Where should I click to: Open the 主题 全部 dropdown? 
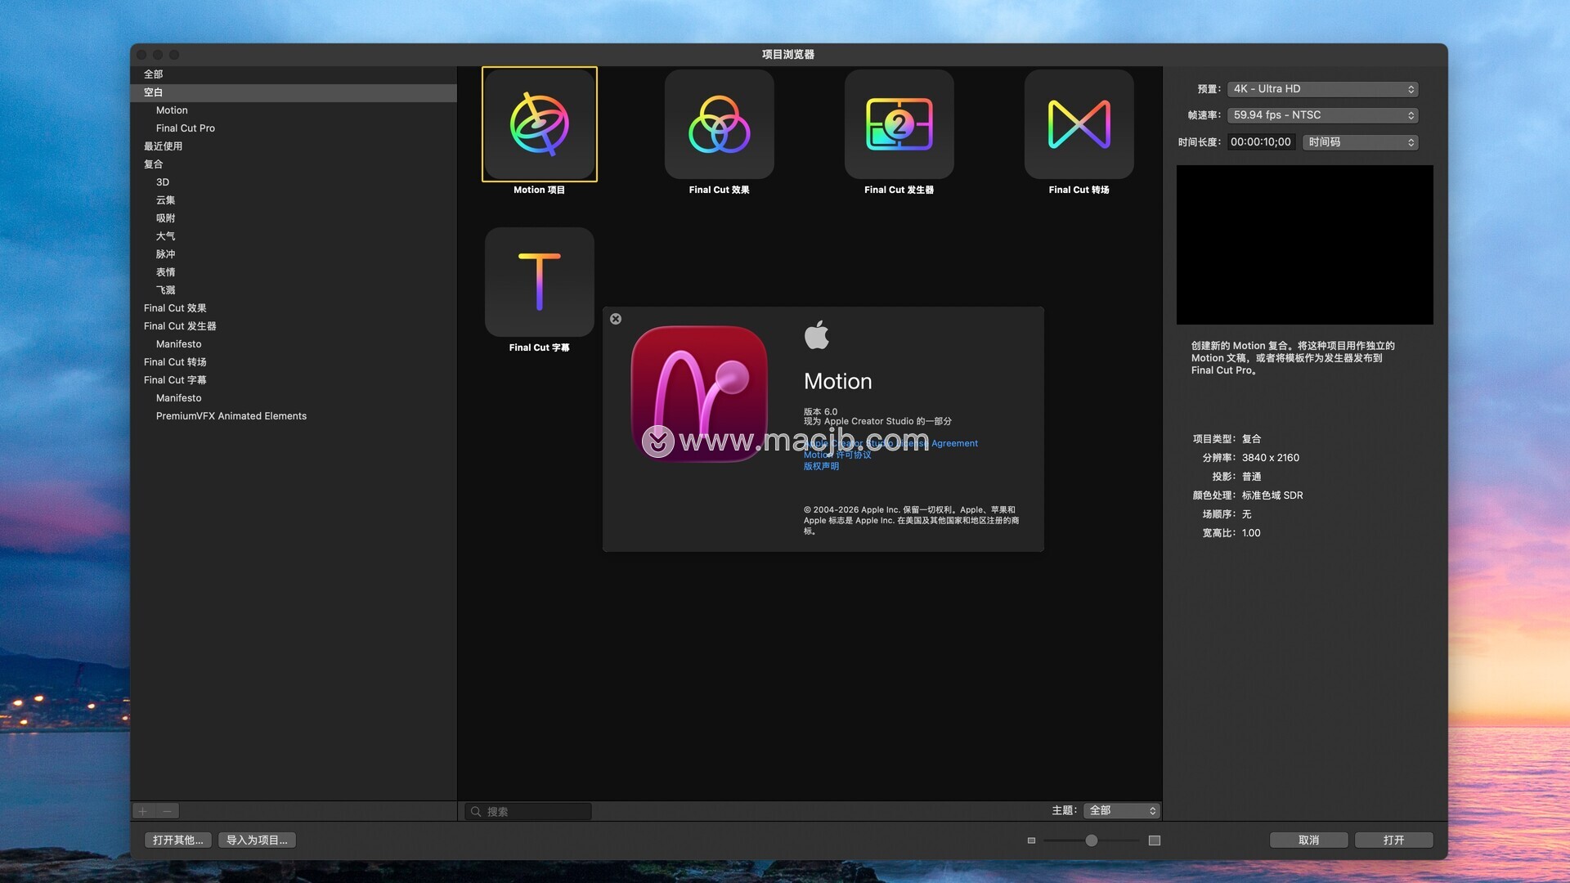point(1122,810)
